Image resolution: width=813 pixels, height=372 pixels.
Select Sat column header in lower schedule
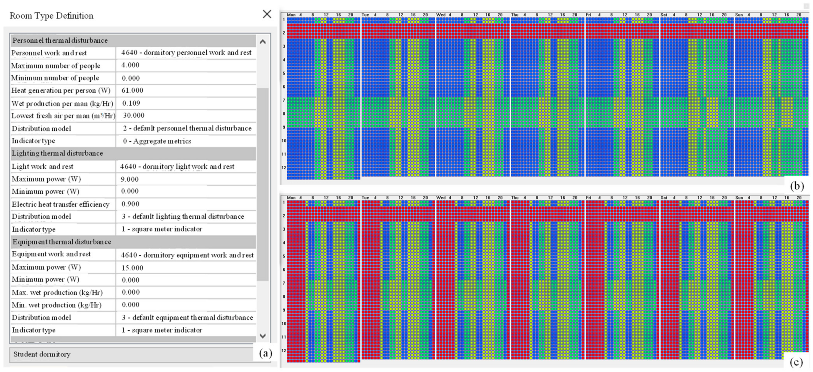click(x=664, y=198)
